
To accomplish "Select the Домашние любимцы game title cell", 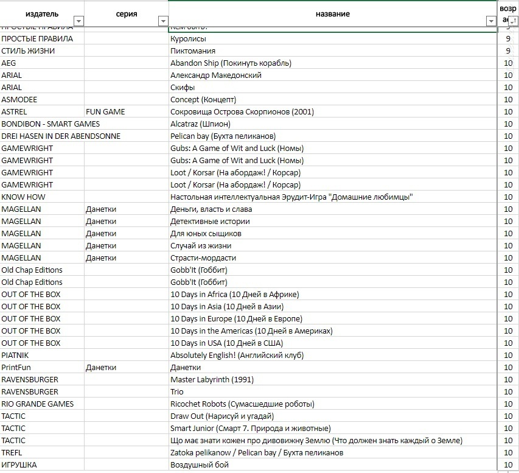I will click(333, 197).
